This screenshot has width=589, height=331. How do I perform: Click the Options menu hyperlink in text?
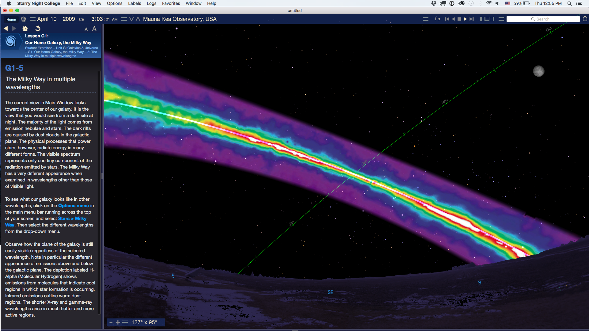tap(74, 206)
